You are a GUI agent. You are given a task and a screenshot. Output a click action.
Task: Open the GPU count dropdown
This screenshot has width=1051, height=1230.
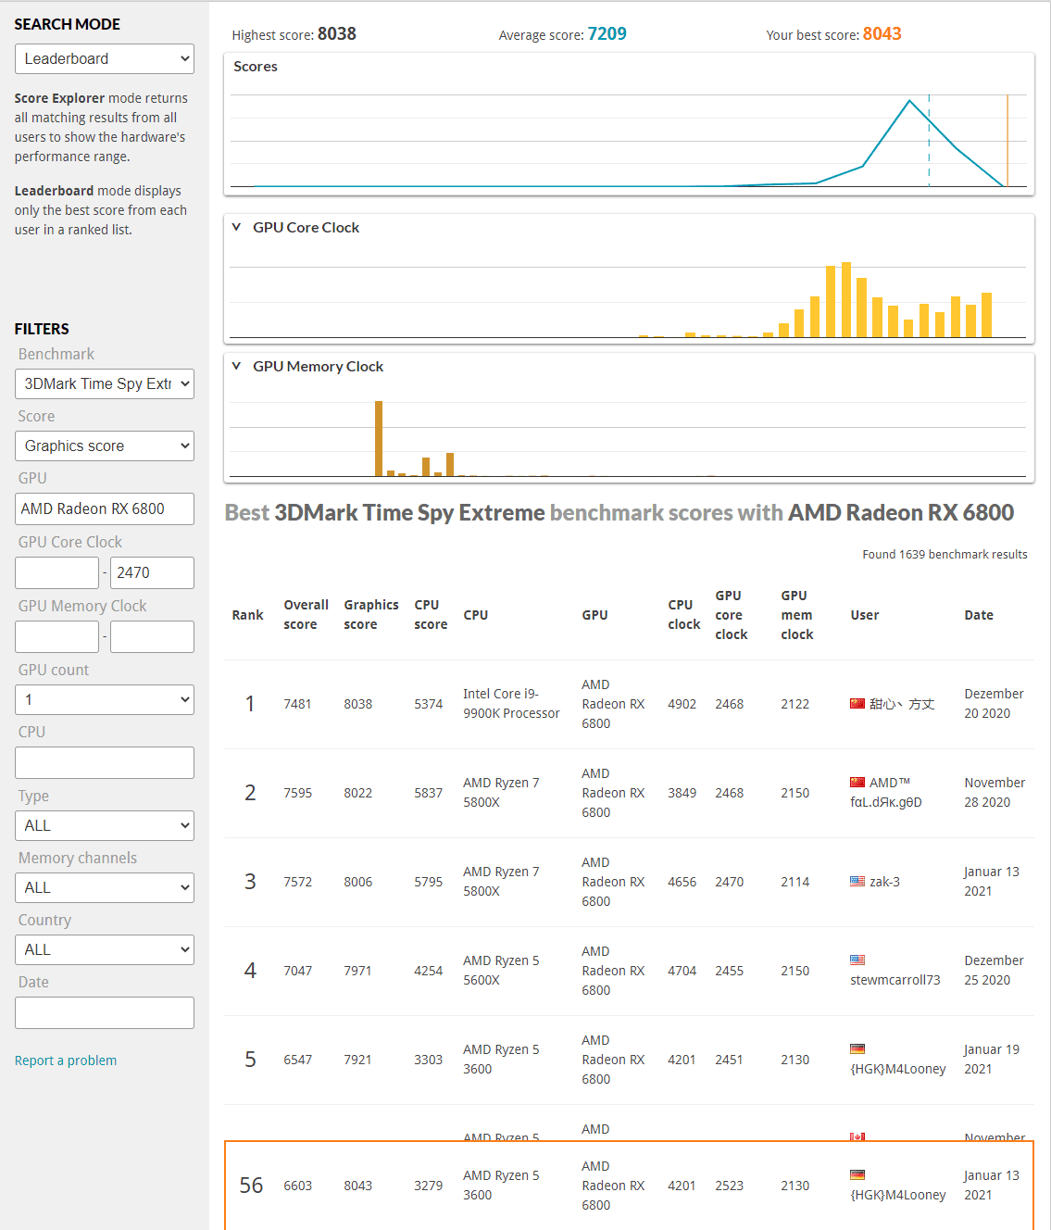(105, 699)
